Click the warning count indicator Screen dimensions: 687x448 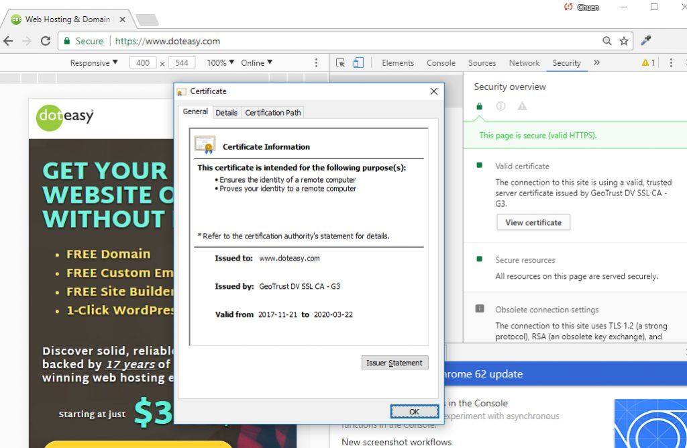click(x=649, y=62)
